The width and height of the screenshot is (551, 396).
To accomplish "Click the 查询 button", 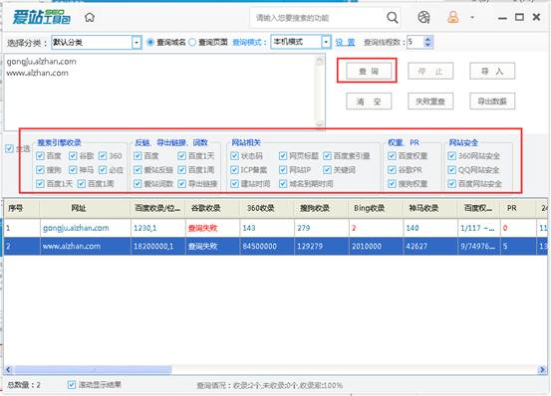I will click(x=369, y=72).
